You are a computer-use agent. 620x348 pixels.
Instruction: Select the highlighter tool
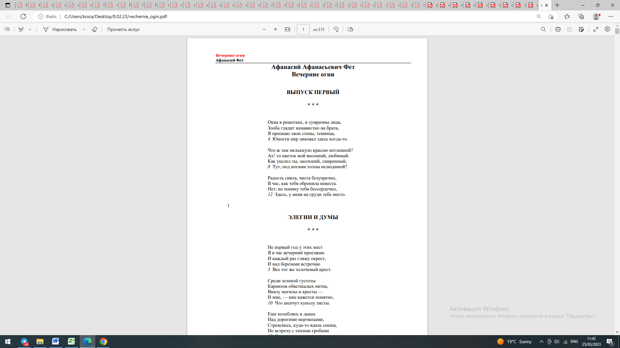(x=21, y=29)
